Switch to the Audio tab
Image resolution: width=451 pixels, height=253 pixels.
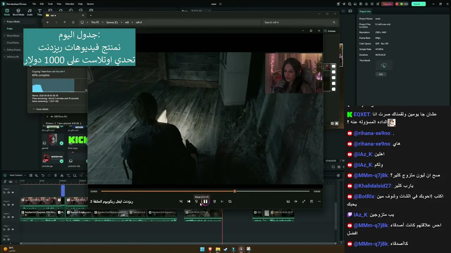[x=30, y=12]
